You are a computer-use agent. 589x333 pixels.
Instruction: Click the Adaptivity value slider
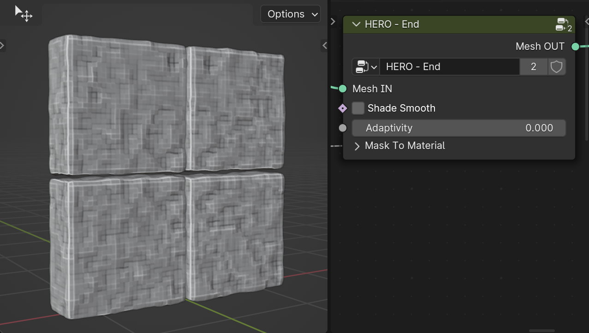459,128
